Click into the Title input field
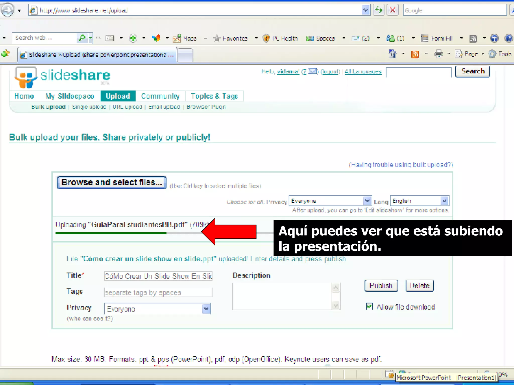 point(158,276)
